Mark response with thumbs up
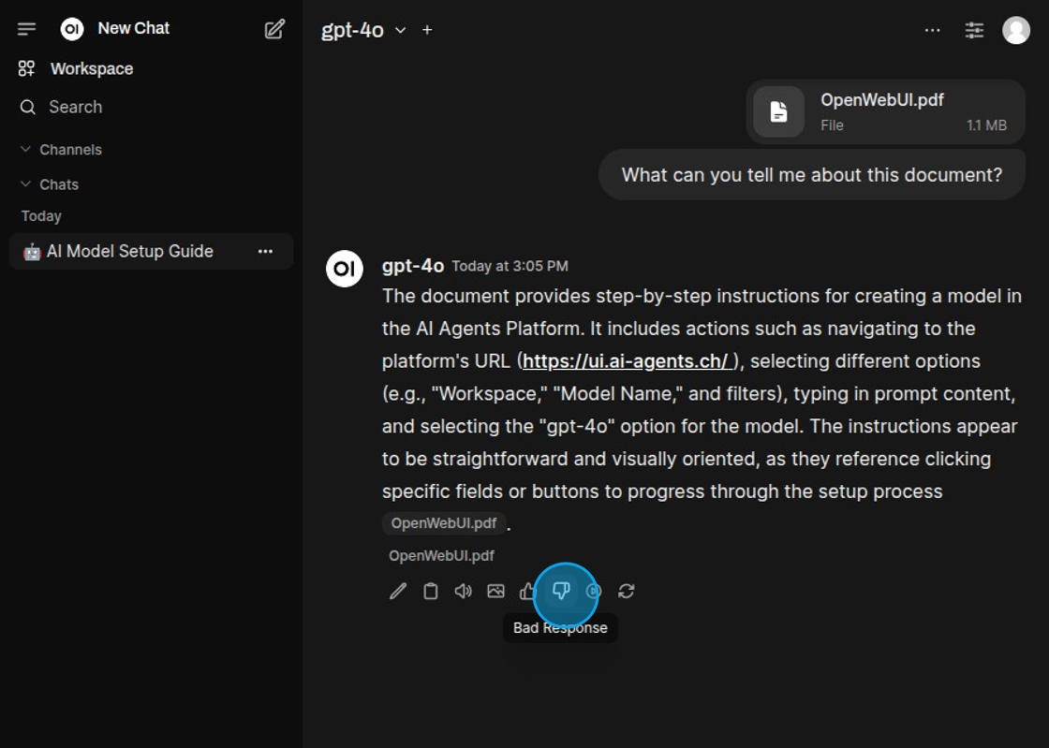This screenshot has width=1049, height=748. click(x=527, y=591)
